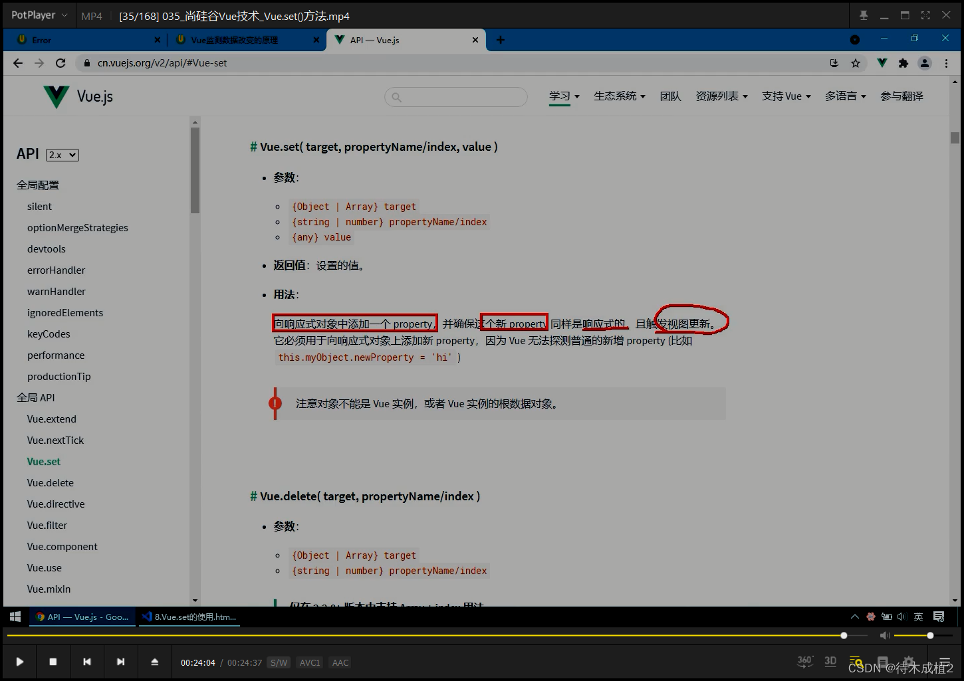The height and width of the screenshot is (681, 964).
Task: Open the Vue devtools extension icon
Action: tap(882, 63)
